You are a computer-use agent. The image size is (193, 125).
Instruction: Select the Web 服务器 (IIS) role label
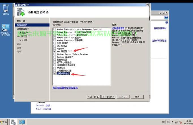(65, 52)
